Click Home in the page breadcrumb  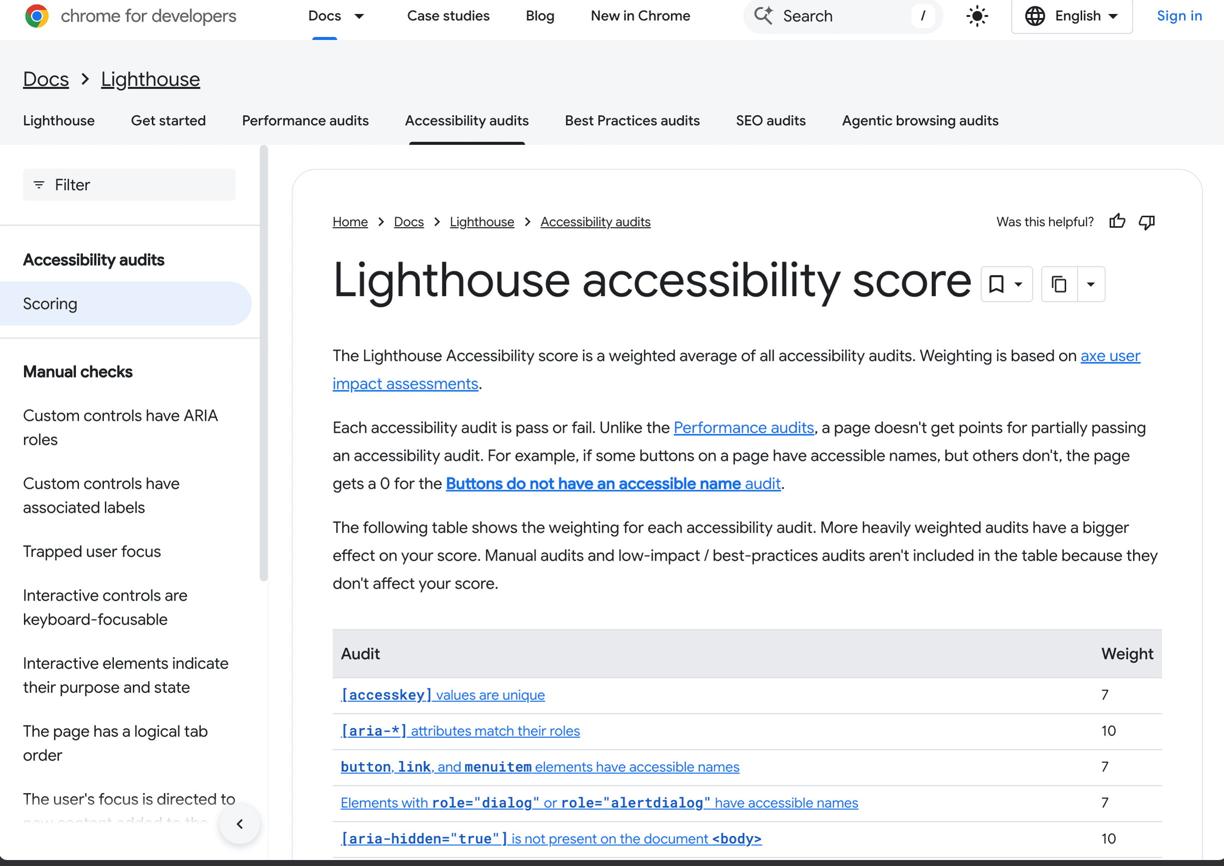tap(350, 222)
